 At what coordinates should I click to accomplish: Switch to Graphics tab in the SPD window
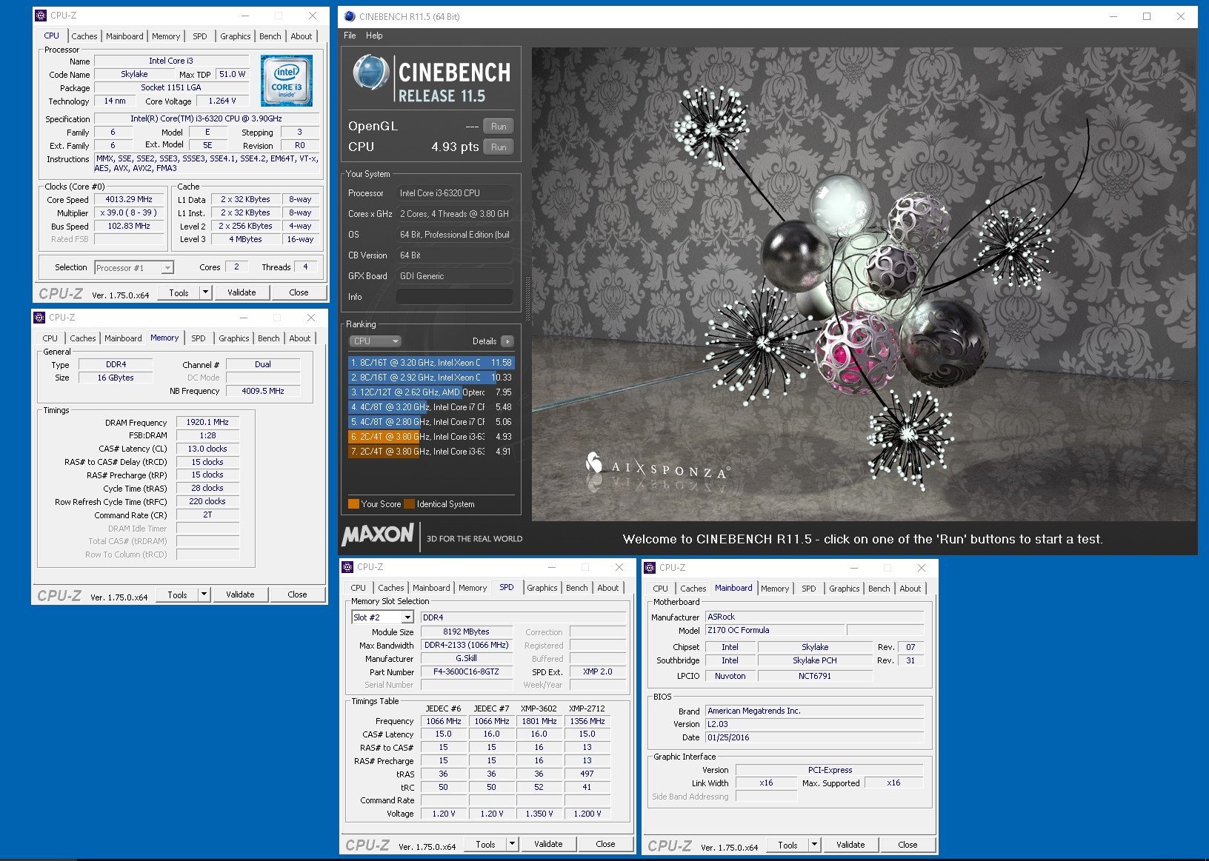pyautogui.click(x=542, y=588)
